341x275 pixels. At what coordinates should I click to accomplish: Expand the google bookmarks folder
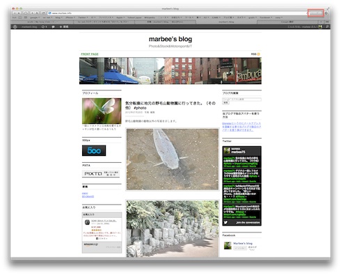coord(34,17)
